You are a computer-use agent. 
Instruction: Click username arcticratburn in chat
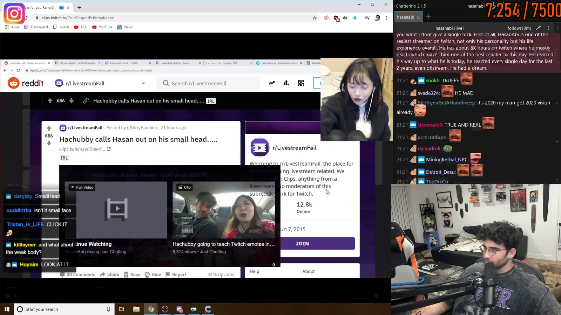433,138
